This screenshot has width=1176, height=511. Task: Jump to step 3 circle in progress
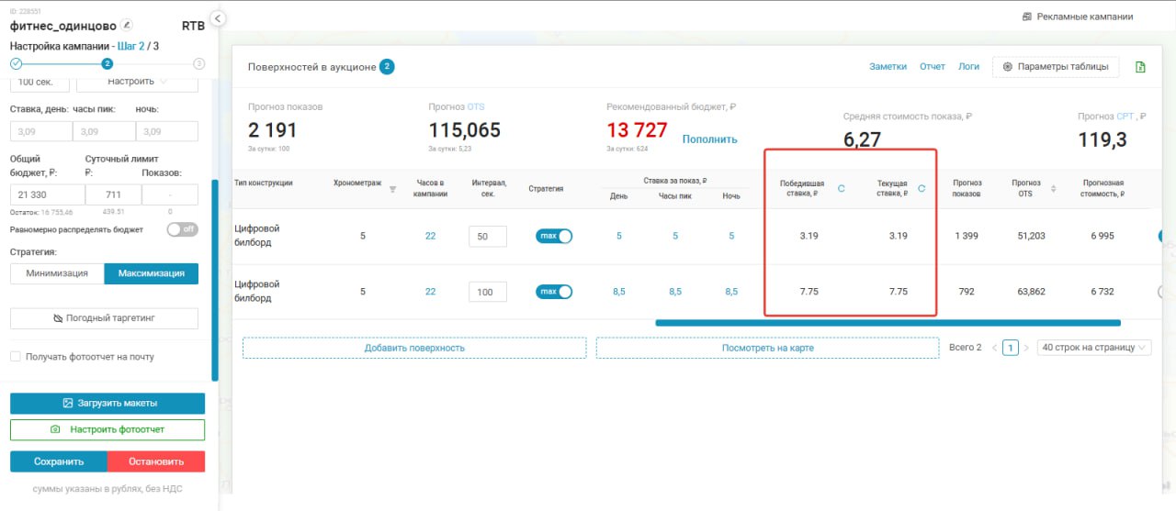[198, 63]
